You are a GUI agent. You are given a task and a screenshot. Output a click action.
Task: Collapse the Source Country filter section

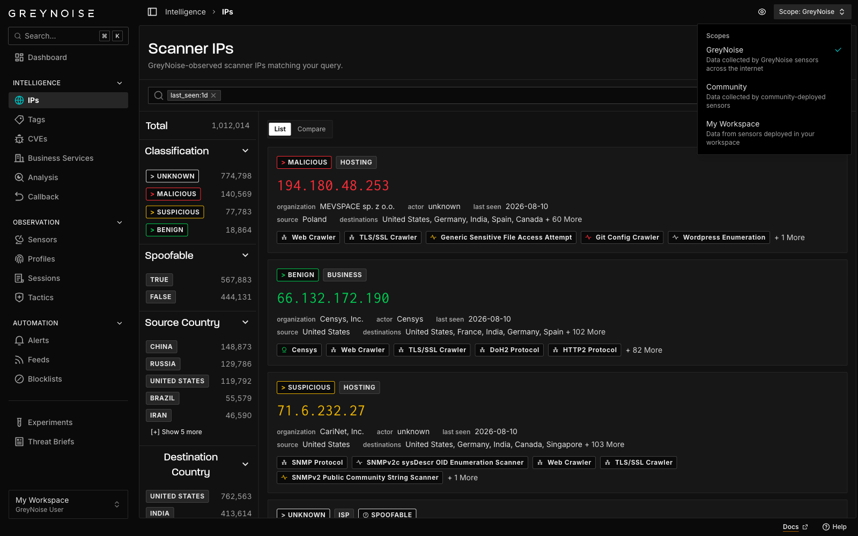pos(246,323)
